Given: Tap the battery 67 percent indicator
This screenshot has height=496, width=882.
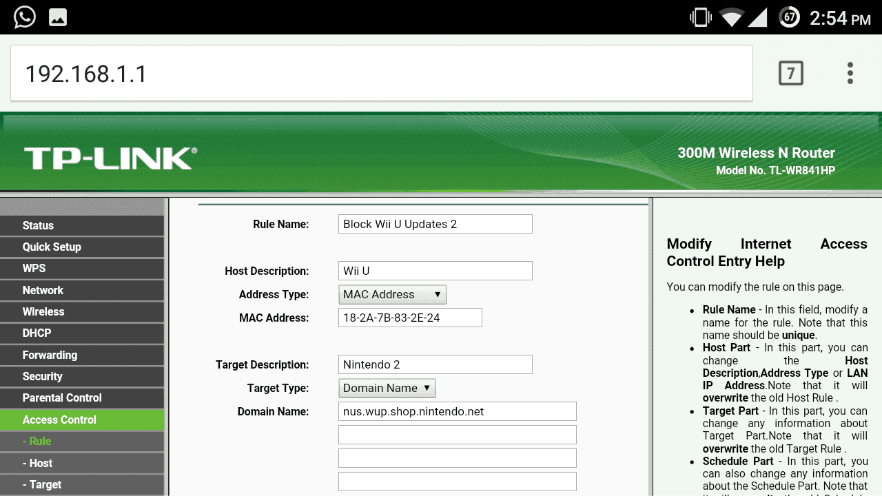Looking at the screenshot, I should point(789,17).
